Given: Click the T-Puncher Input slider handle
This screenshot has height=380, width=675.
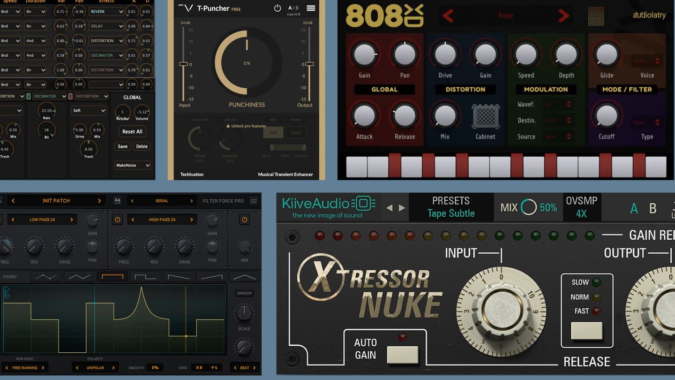Looking at the screenshot, I should pos(183,64).
